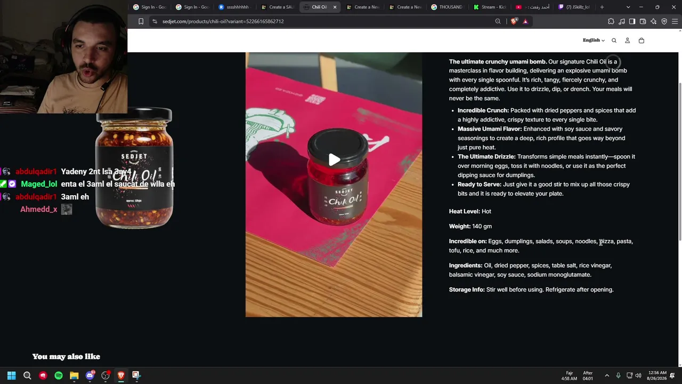Image resolution: width=682 pixels, height=384 pixels.
Task: Expand the tab search dropdown arrow
Action: (x=628, y=7)
